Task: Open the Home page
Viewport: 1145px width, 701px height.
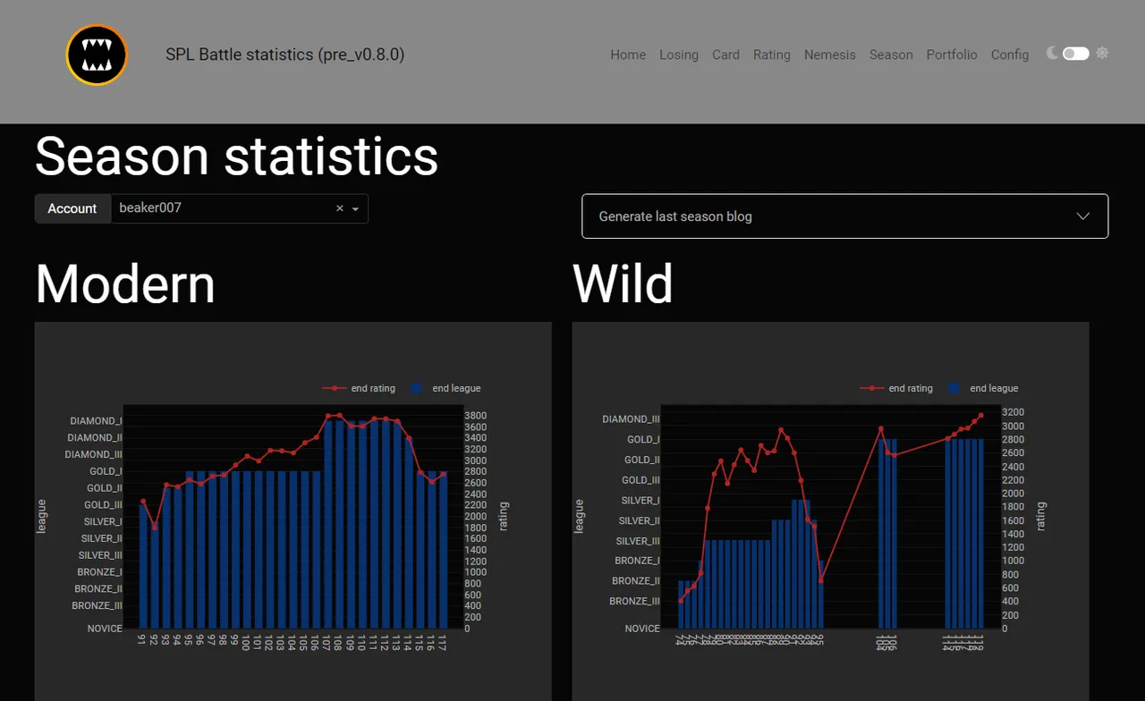Action: tap(628, 55)
